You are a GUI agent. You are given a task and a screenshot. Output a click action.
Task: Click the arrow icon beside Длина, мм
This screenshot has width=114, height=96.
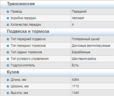click(8, 80)
